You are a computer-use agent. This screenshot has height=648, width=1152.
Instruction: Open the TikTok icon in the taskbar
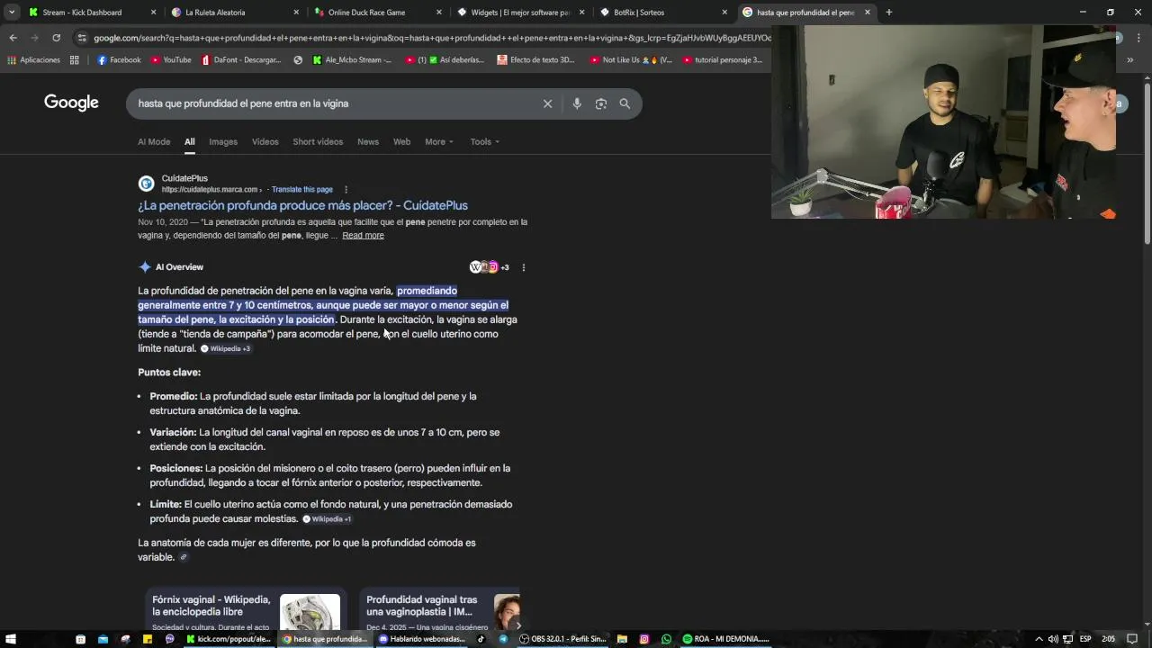click(481, 639)
